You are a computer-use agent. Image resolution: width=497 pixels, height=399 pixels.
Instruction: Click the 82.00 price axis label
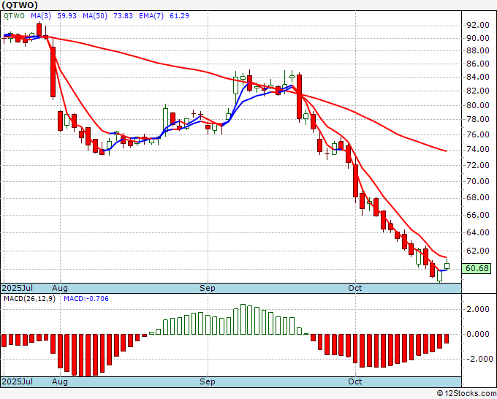(x=478, y=91)
